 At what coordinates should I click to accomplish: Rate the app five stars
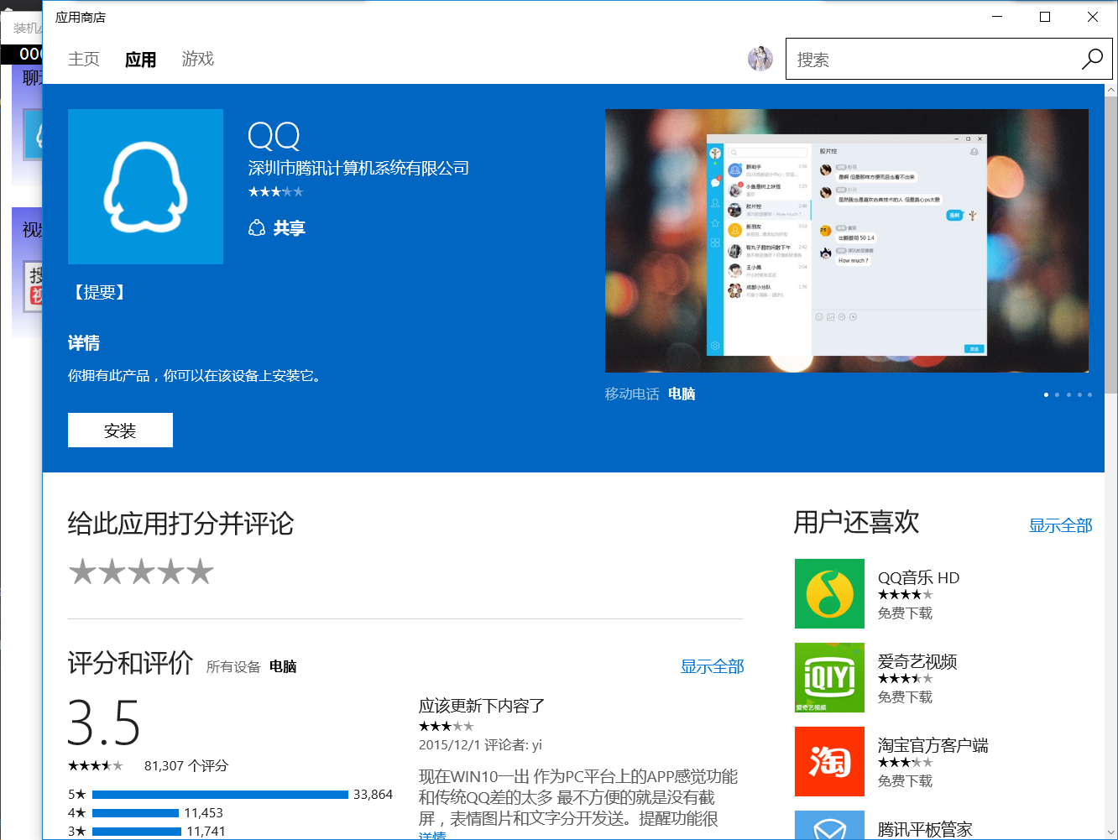[x=200, y=571]
